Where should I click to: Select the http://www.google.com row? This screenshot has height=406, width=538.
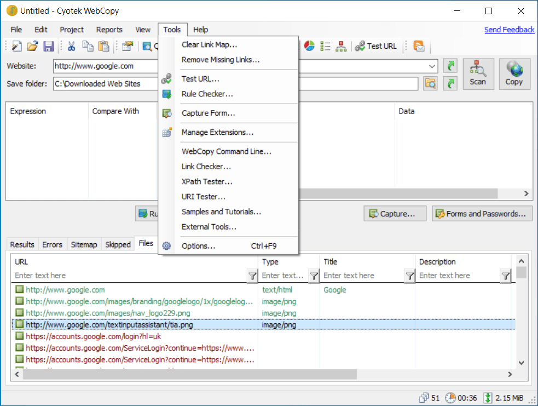coord(263,290)
